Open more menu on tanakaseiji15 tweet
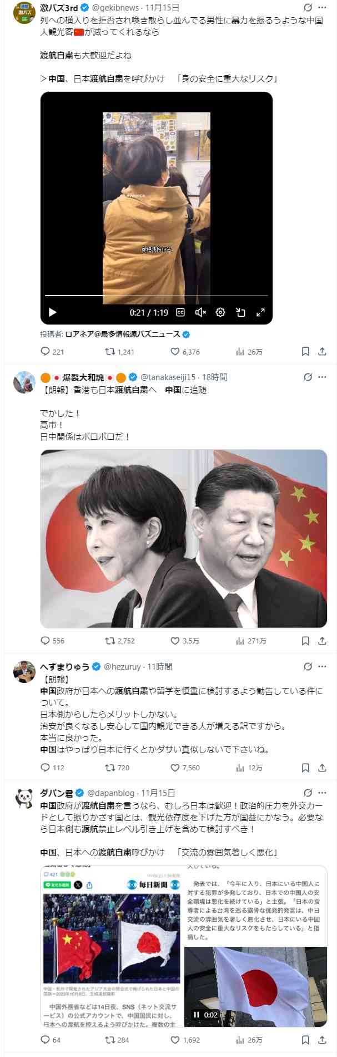This screenshot has height=1057, width=337. [x=323, y=377]
